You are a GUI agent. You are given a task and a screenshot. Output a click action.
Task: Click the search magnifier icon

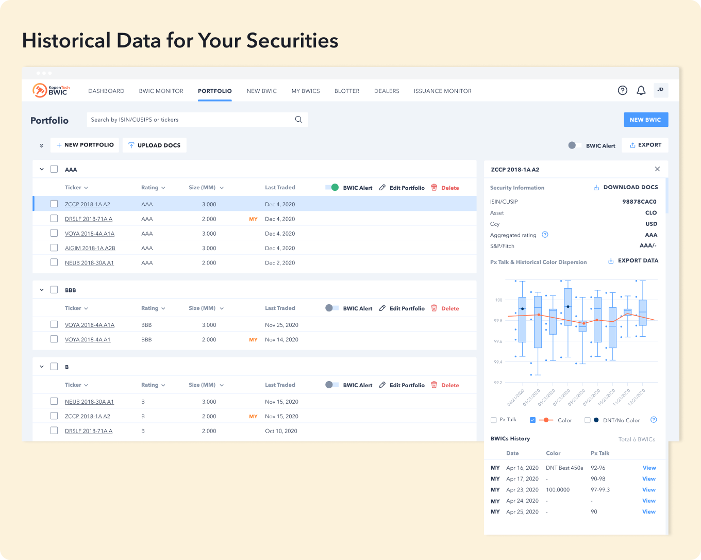[298, 120]
